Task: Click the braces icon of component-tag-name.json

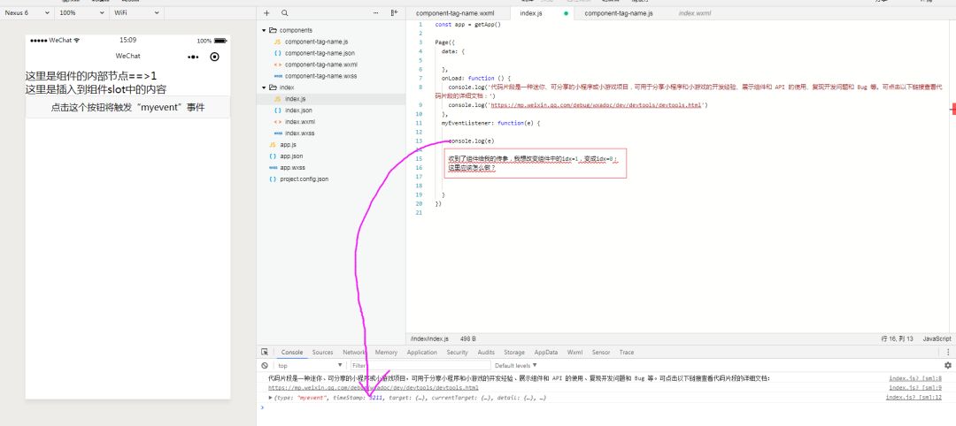Action: tap(277, 54)
